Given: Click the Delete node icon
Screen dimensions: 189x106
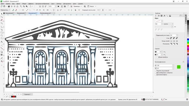Looking at the screenshot, I should [x=16, y=10].
